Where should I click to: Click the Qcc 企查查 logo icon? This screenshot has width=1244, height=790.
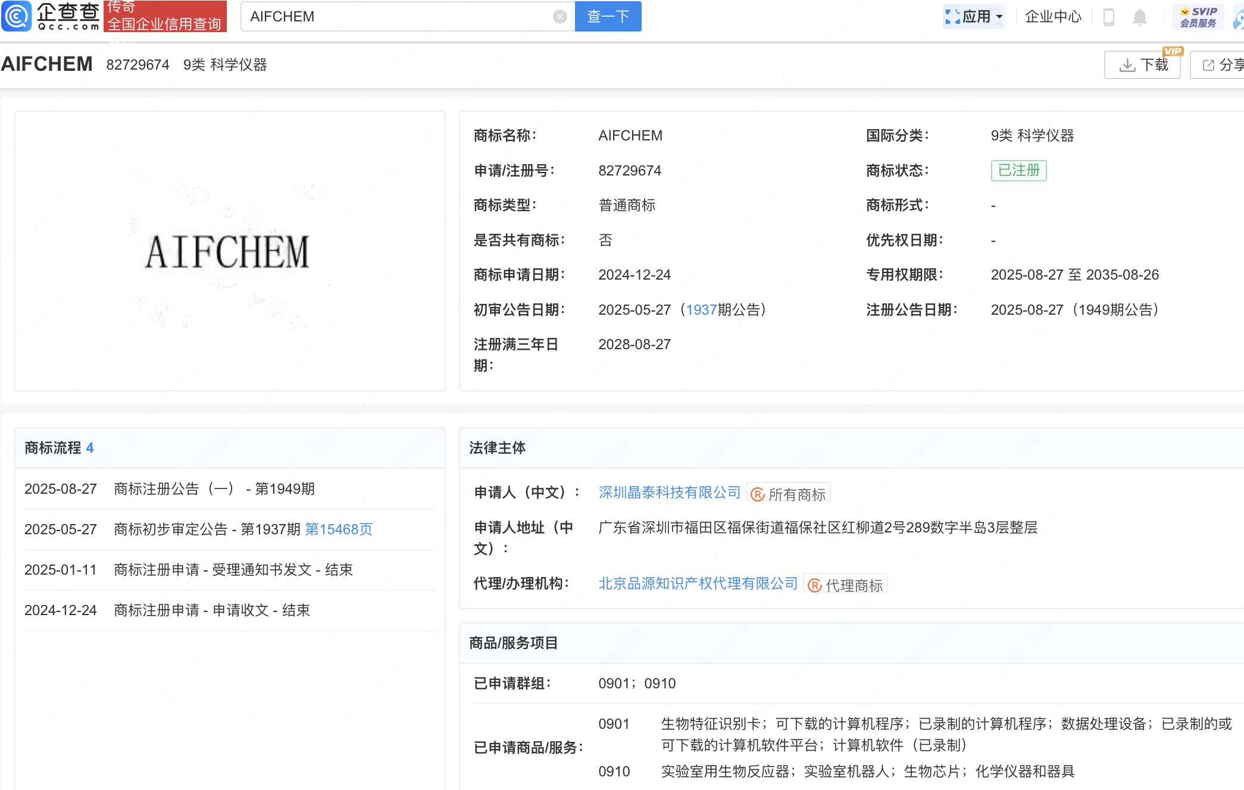(x=16, y=16)
